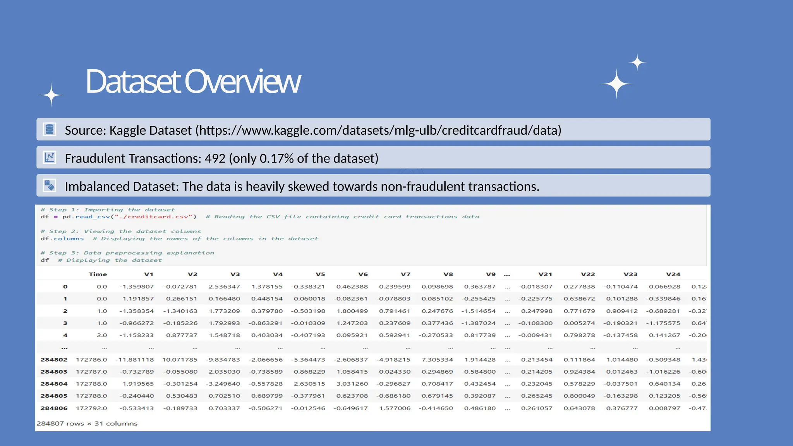Click the chart icon beside Fraudulent Transactions
Image resolution: width=793 pixels, height=446 pixels.
point(50,157)
